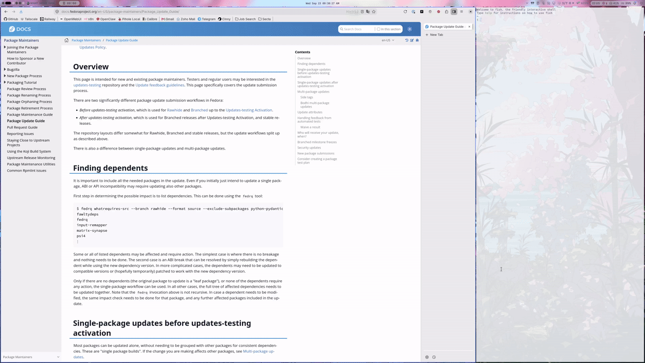The image size is (645, 363).
Task: Expand the Bugzilla sidebar section
Action: pos(5,69)
